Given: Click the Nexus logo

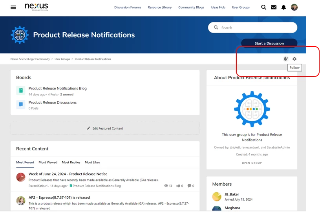Looking at the screenshot, I should coord(37,7).
